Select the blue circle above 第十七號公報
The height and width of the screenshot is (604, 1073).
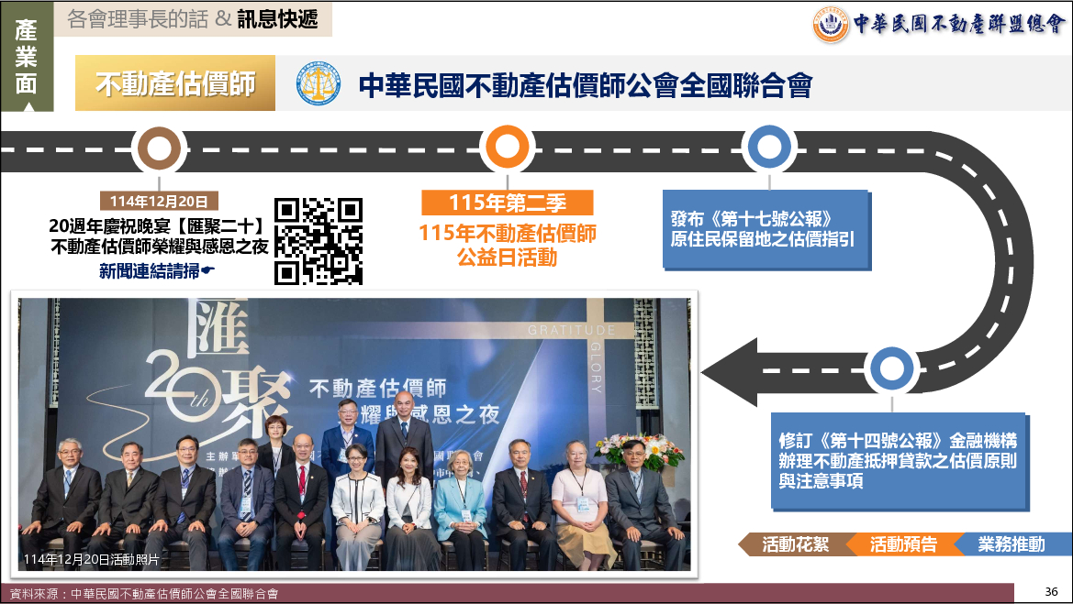768,148
